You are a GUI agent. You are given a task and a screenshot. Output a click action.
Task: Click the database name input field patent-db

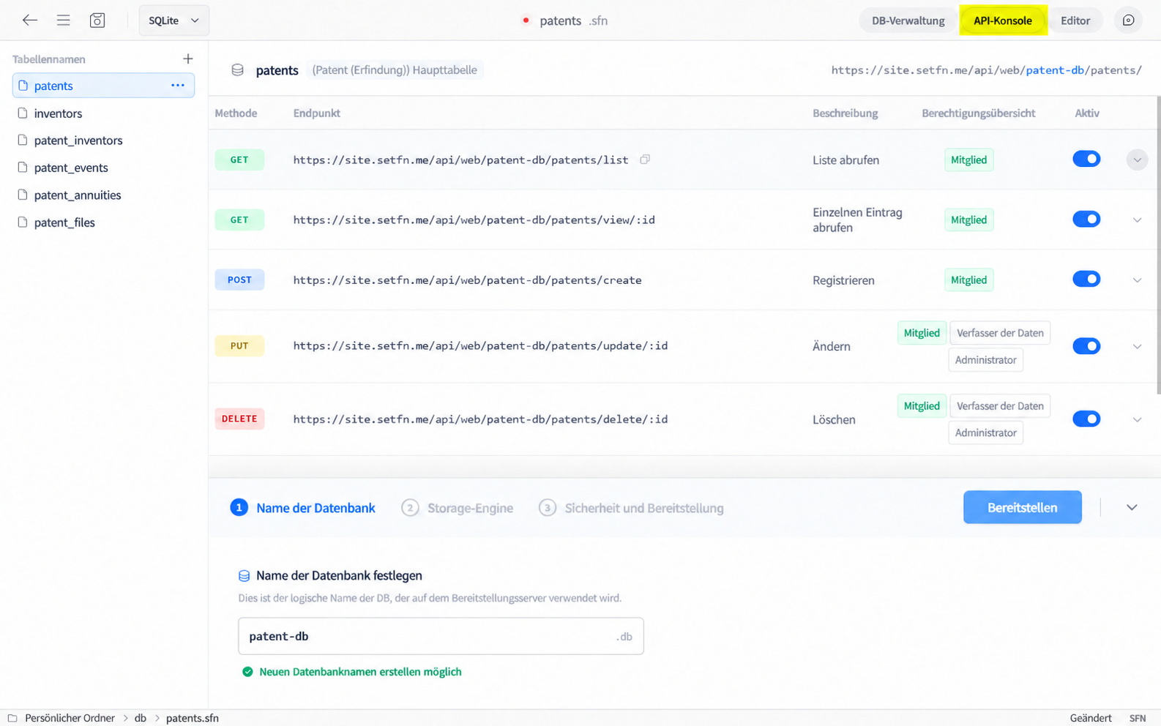coord(441,636)
